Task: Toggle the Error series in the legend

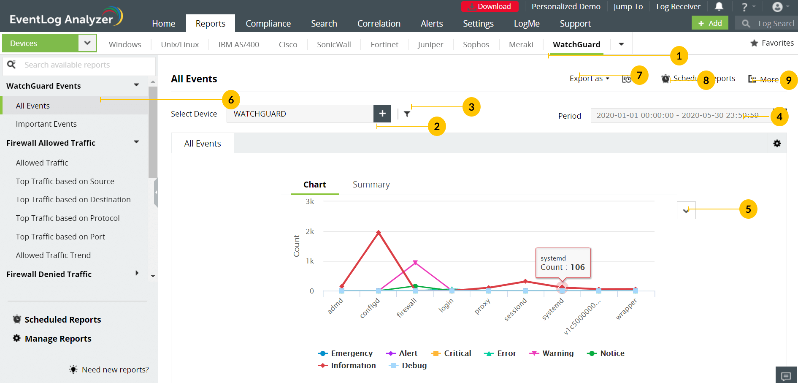Action: point(500,353)
